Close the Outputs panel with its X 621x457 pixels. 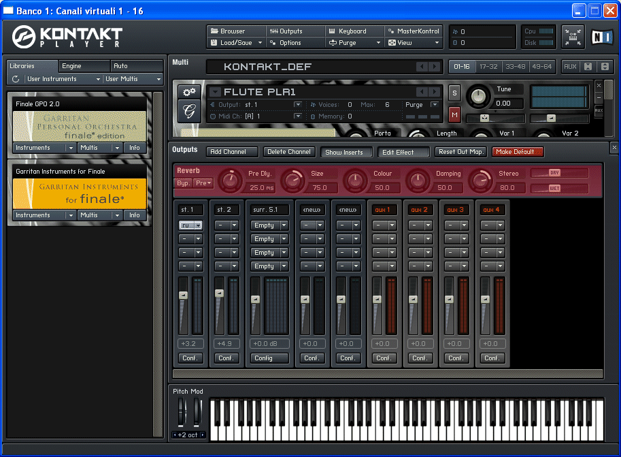(x=614, y=148)
